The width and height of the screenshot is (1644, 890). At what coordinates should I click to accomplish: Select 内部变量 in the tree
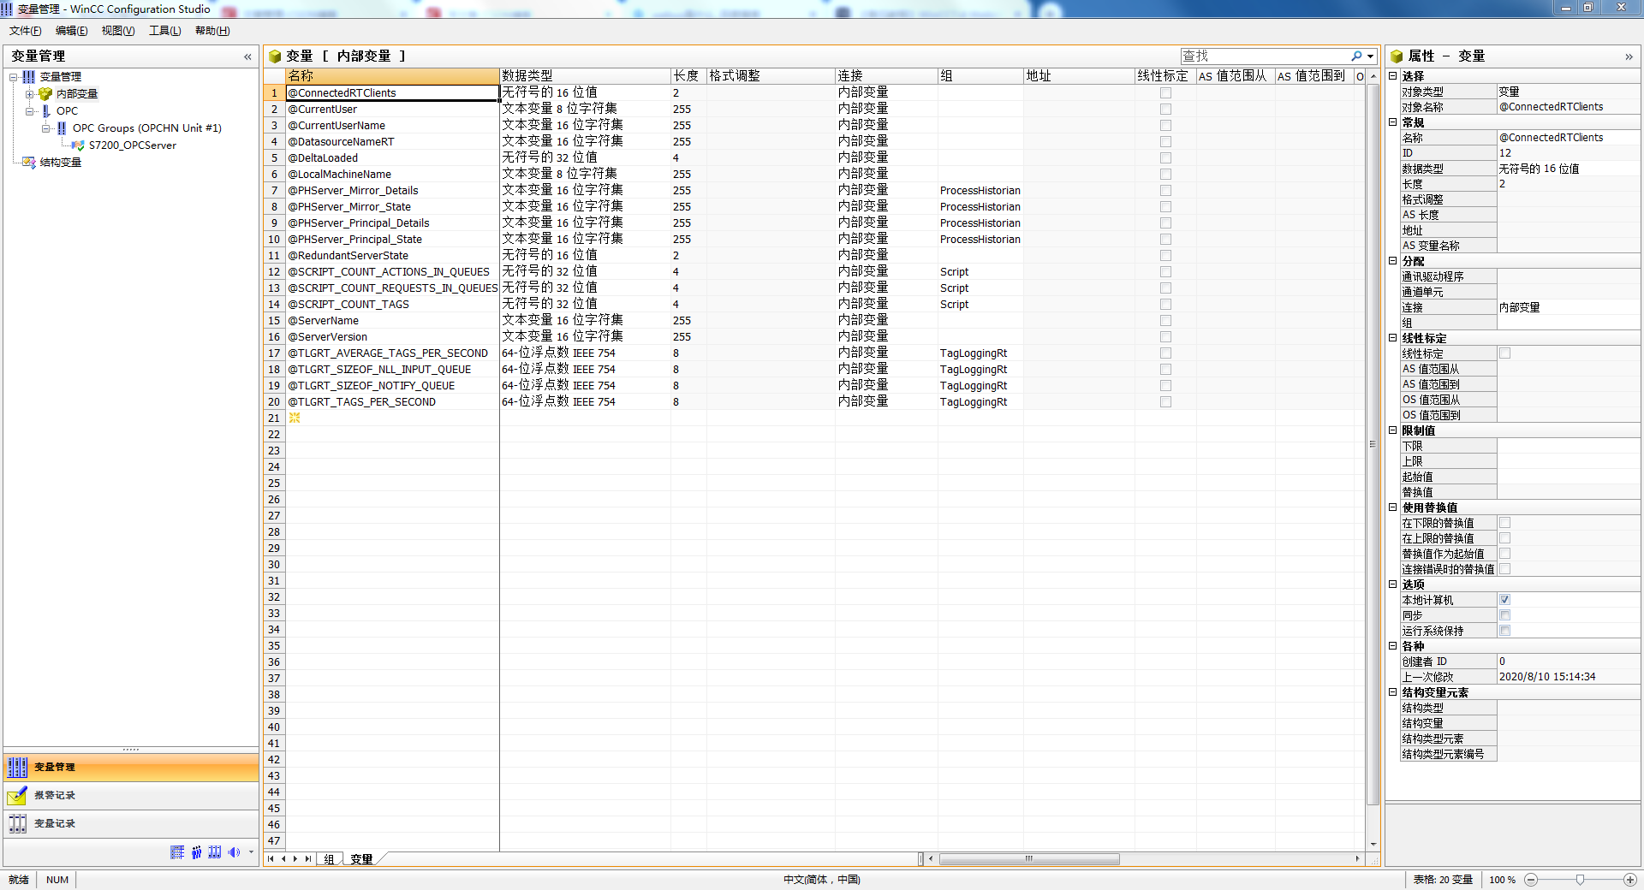[77, 94]
